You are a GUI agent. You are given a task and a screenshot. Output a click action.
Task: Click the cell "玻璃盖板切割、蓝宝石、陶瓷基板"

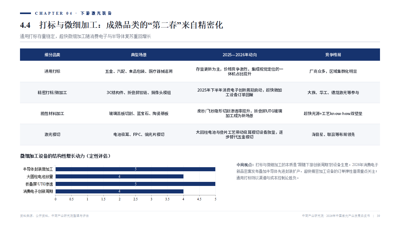tap(139, 113)
